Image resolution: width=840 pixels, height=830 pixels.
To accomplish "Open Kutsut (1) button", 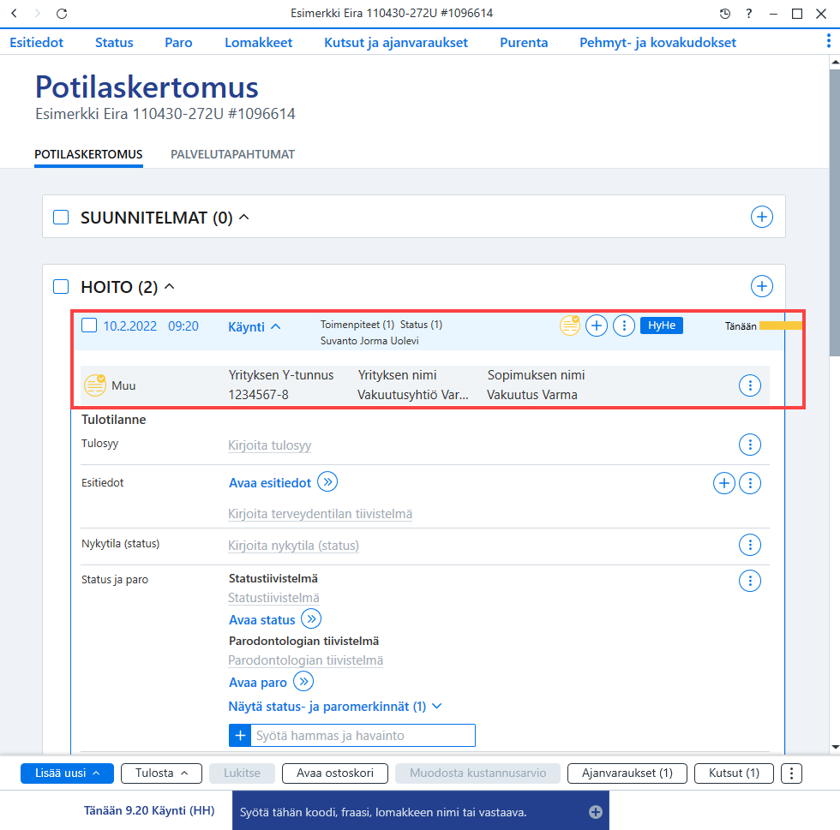I will [734, 773].
